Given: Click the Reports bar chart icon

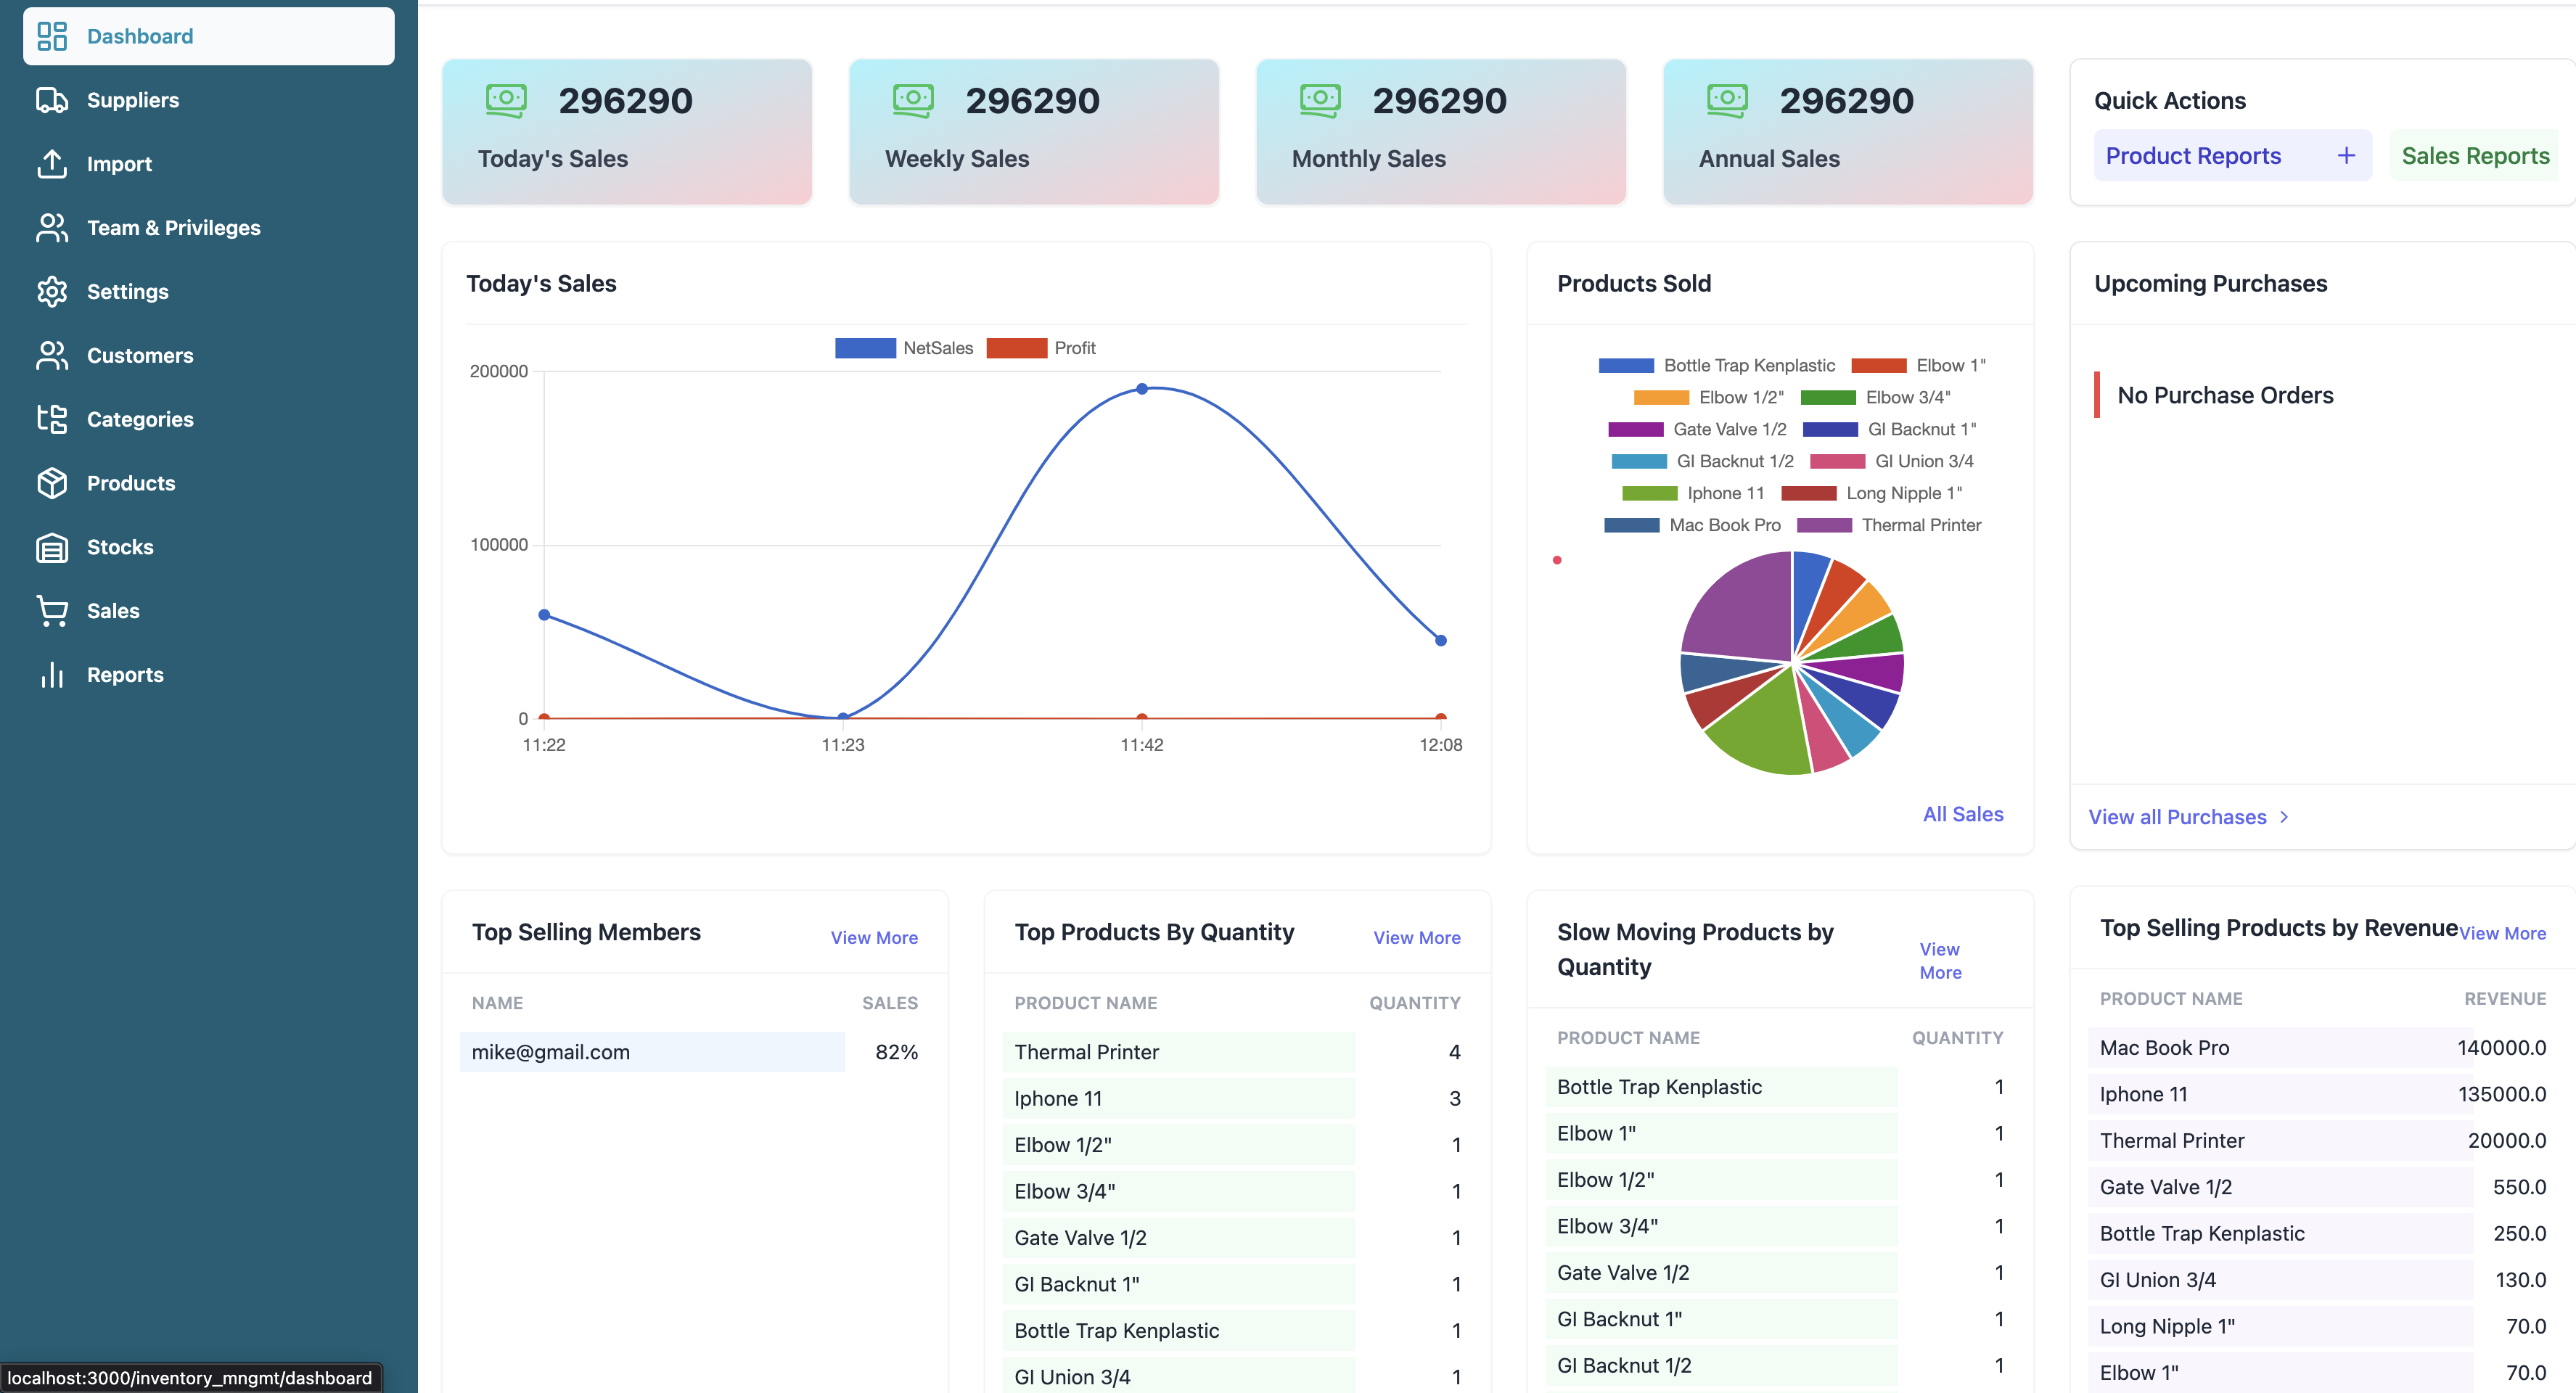Looking at the screenshot, I should click(52, 675).
